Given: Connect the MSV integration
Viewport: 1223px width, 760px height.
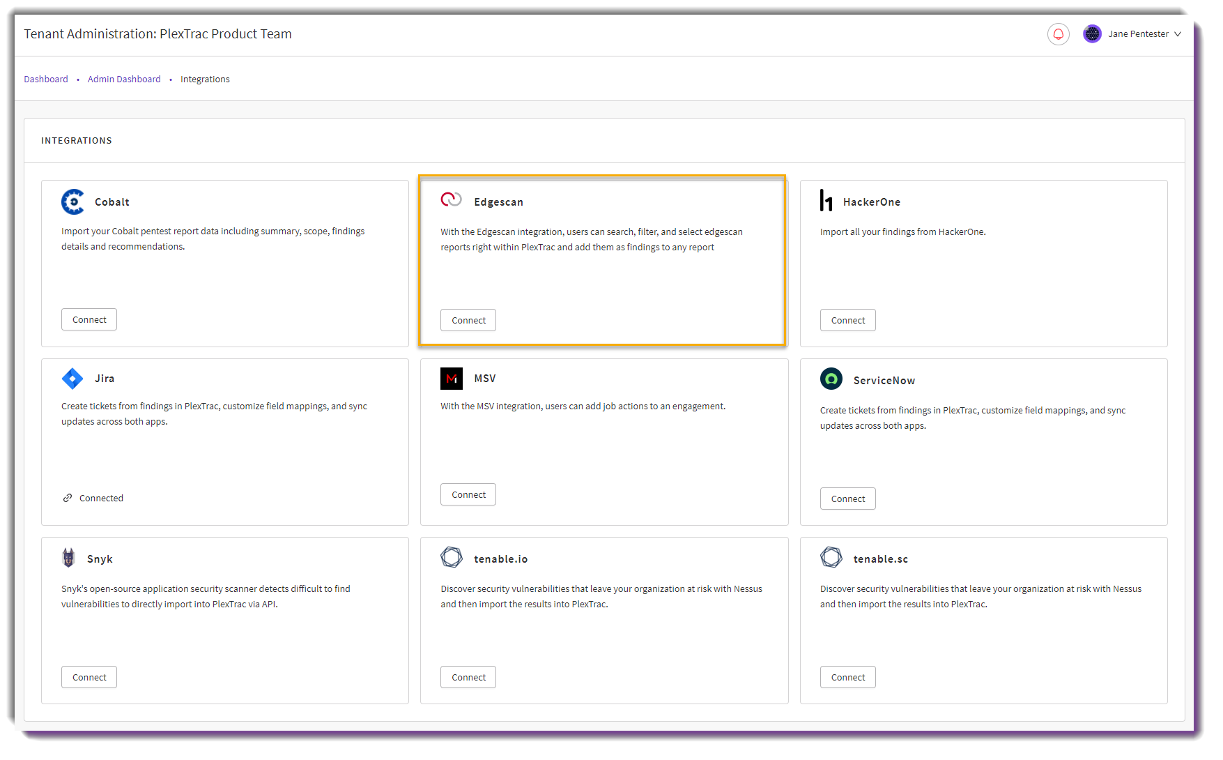Looking at the screenshot, I should pyautogui.click(x=468, y=494).
